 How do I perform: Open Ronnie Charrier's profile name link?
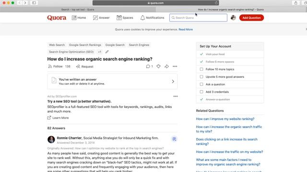[x=69, y=138]
